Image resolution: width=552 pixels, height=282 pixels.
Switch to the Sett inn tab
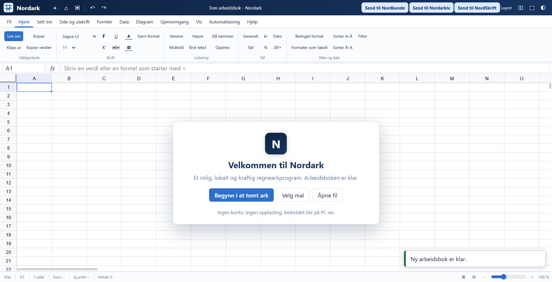point(44,22)
